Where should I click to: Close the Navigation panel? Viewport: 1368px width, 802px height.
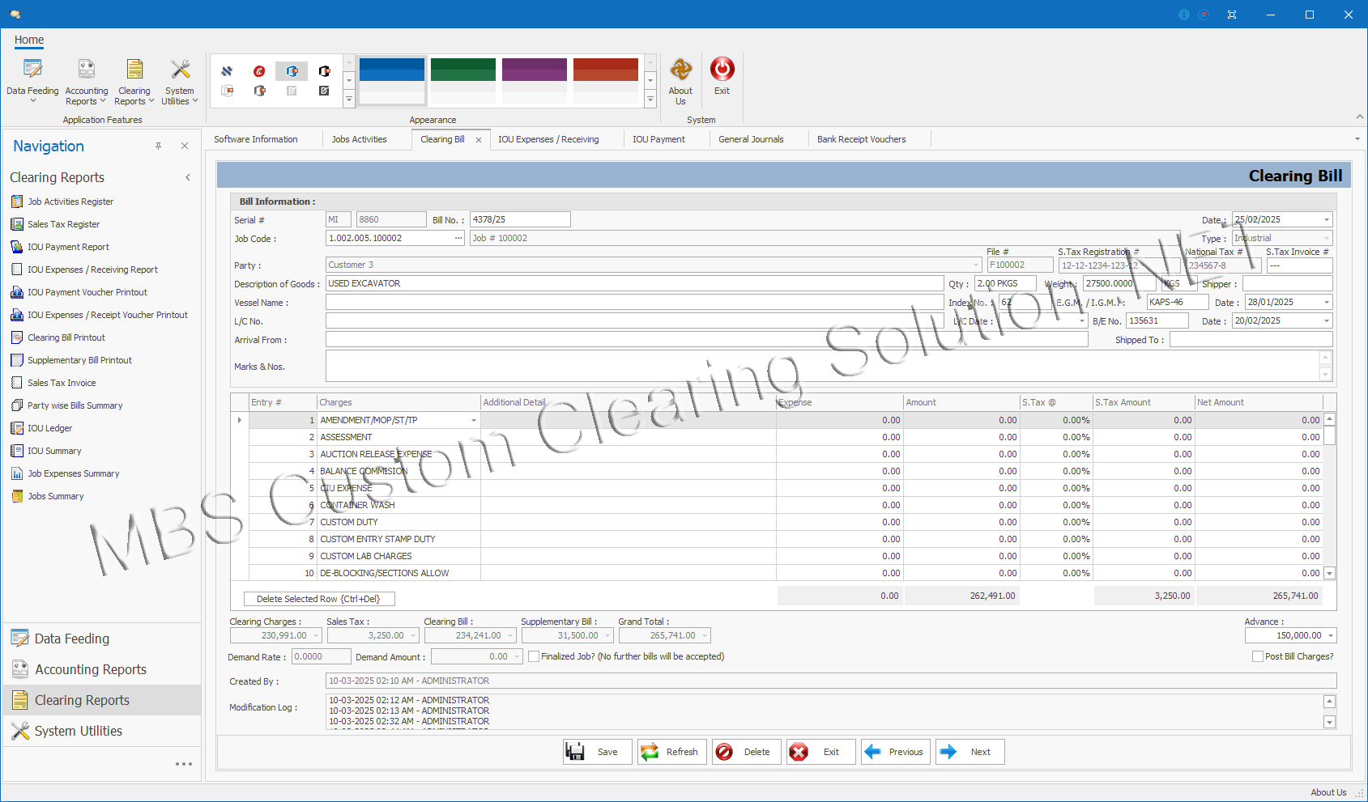point(185,146)
